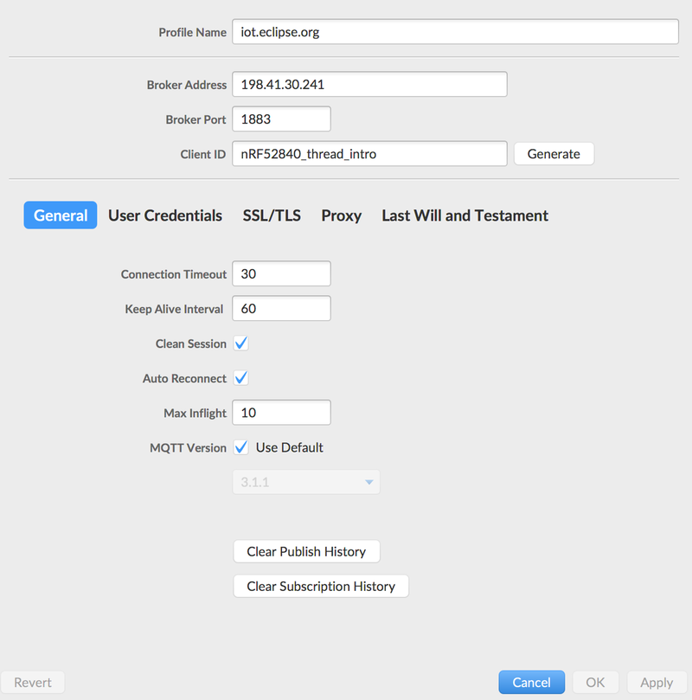Edit the Client ID text field
692x700 pixels.
pyautogui.click(x=368, y=154)
